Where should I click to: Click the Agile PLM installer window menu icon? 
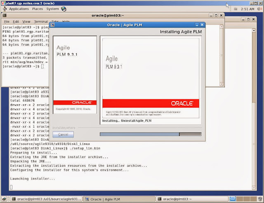point(52,25)
